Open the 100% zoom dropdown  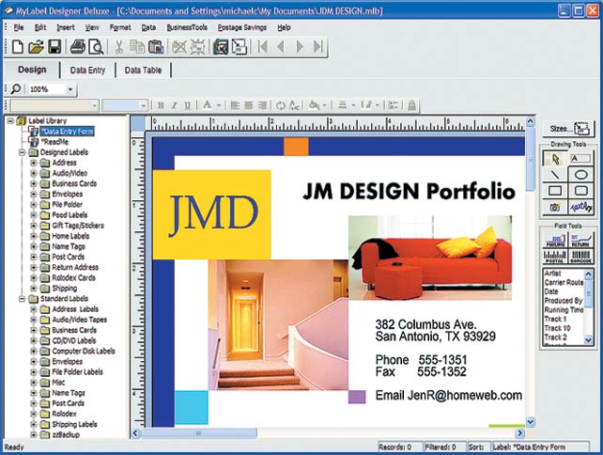pos(71,88)
